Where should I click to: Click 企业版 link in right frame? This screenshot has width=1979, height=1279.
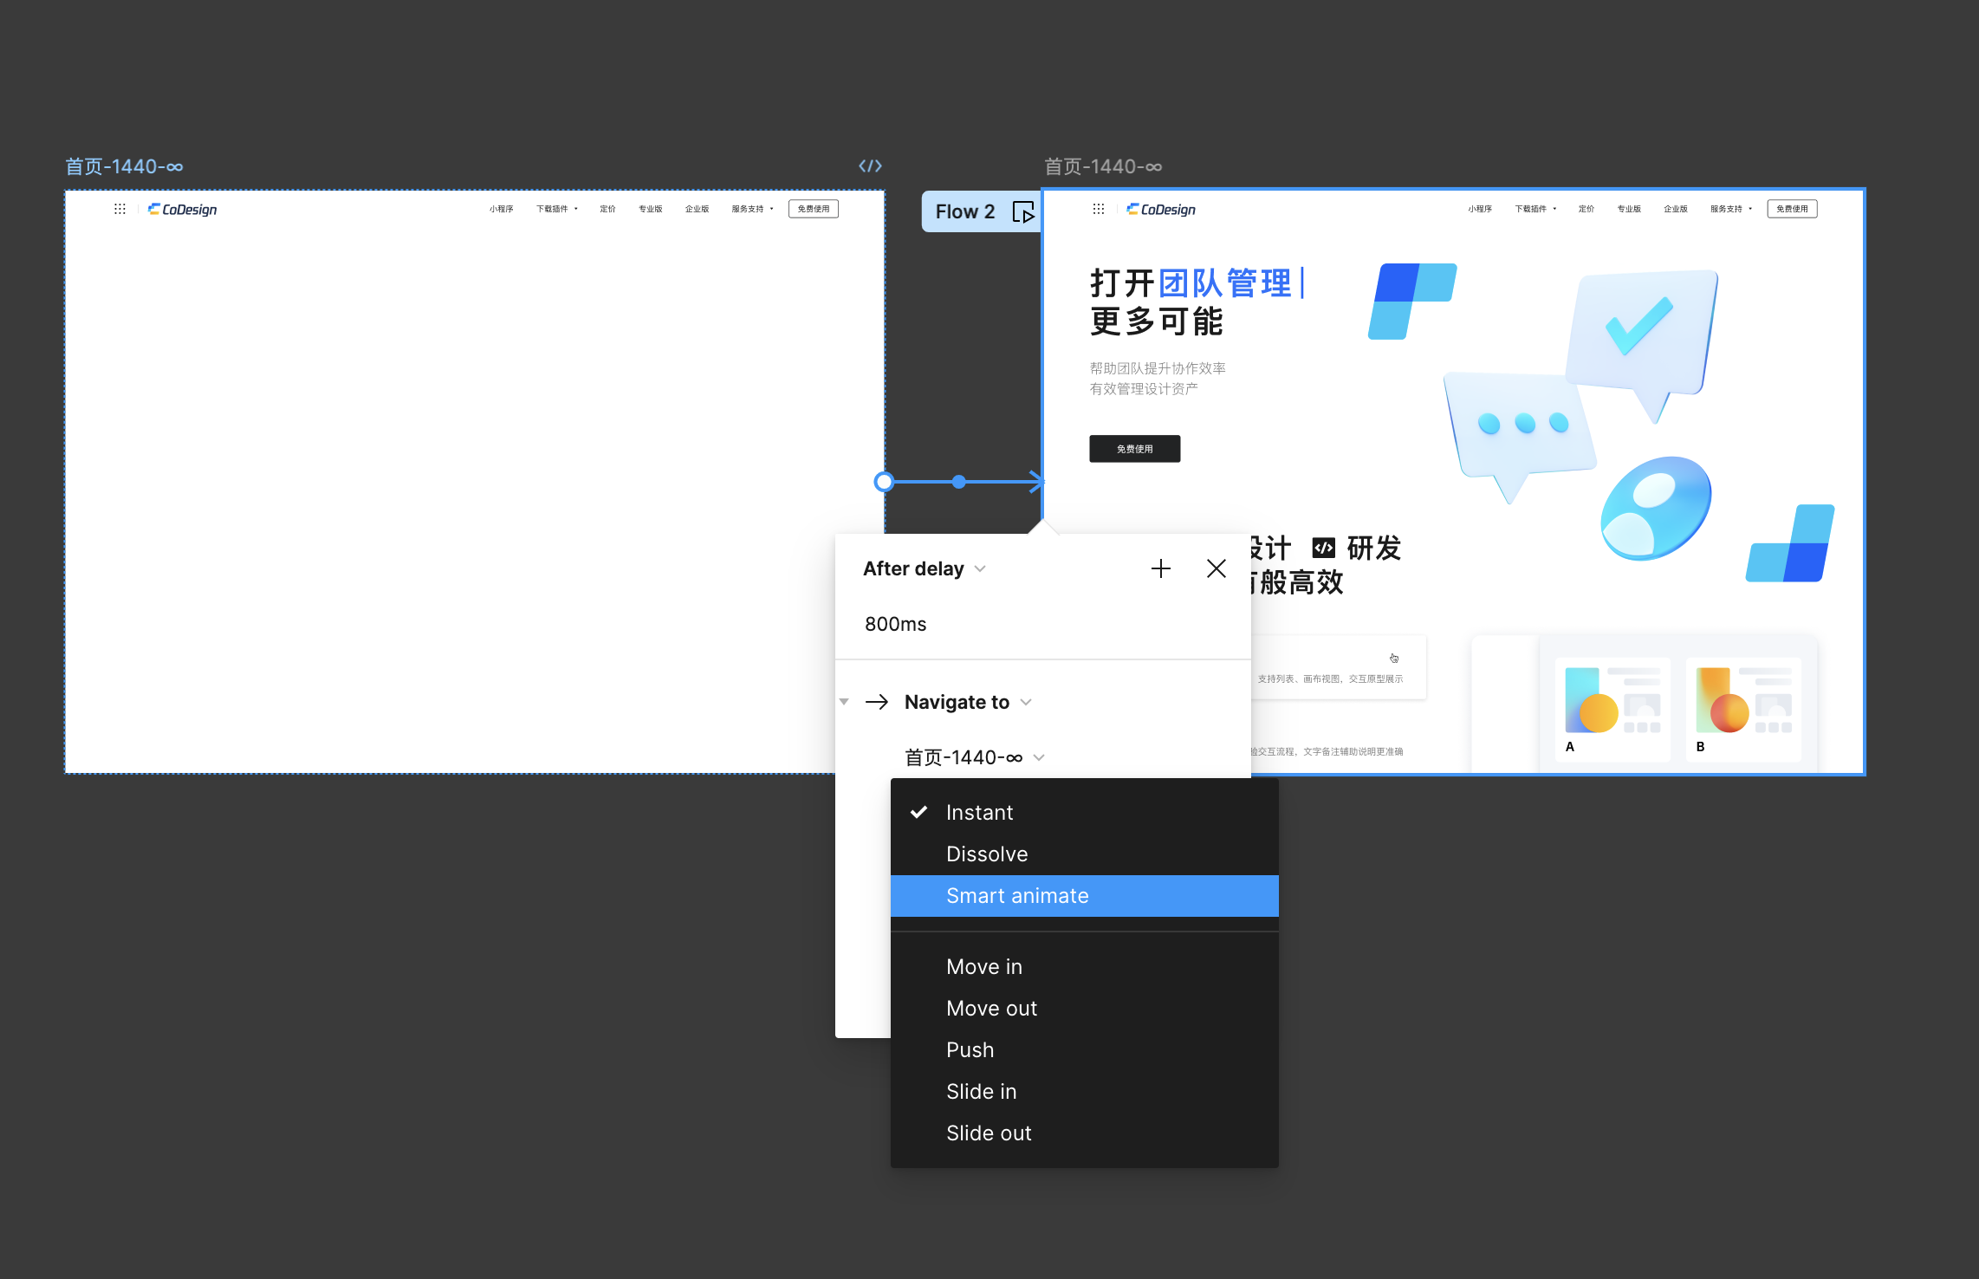(x=1676, y=209)
